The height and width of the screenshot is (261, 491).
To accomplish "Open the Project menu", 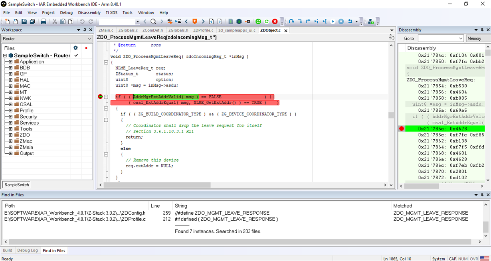I will [48, 12].
